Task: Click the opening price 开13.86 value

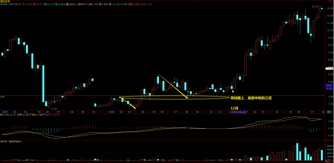Action: tap(26, 4)
